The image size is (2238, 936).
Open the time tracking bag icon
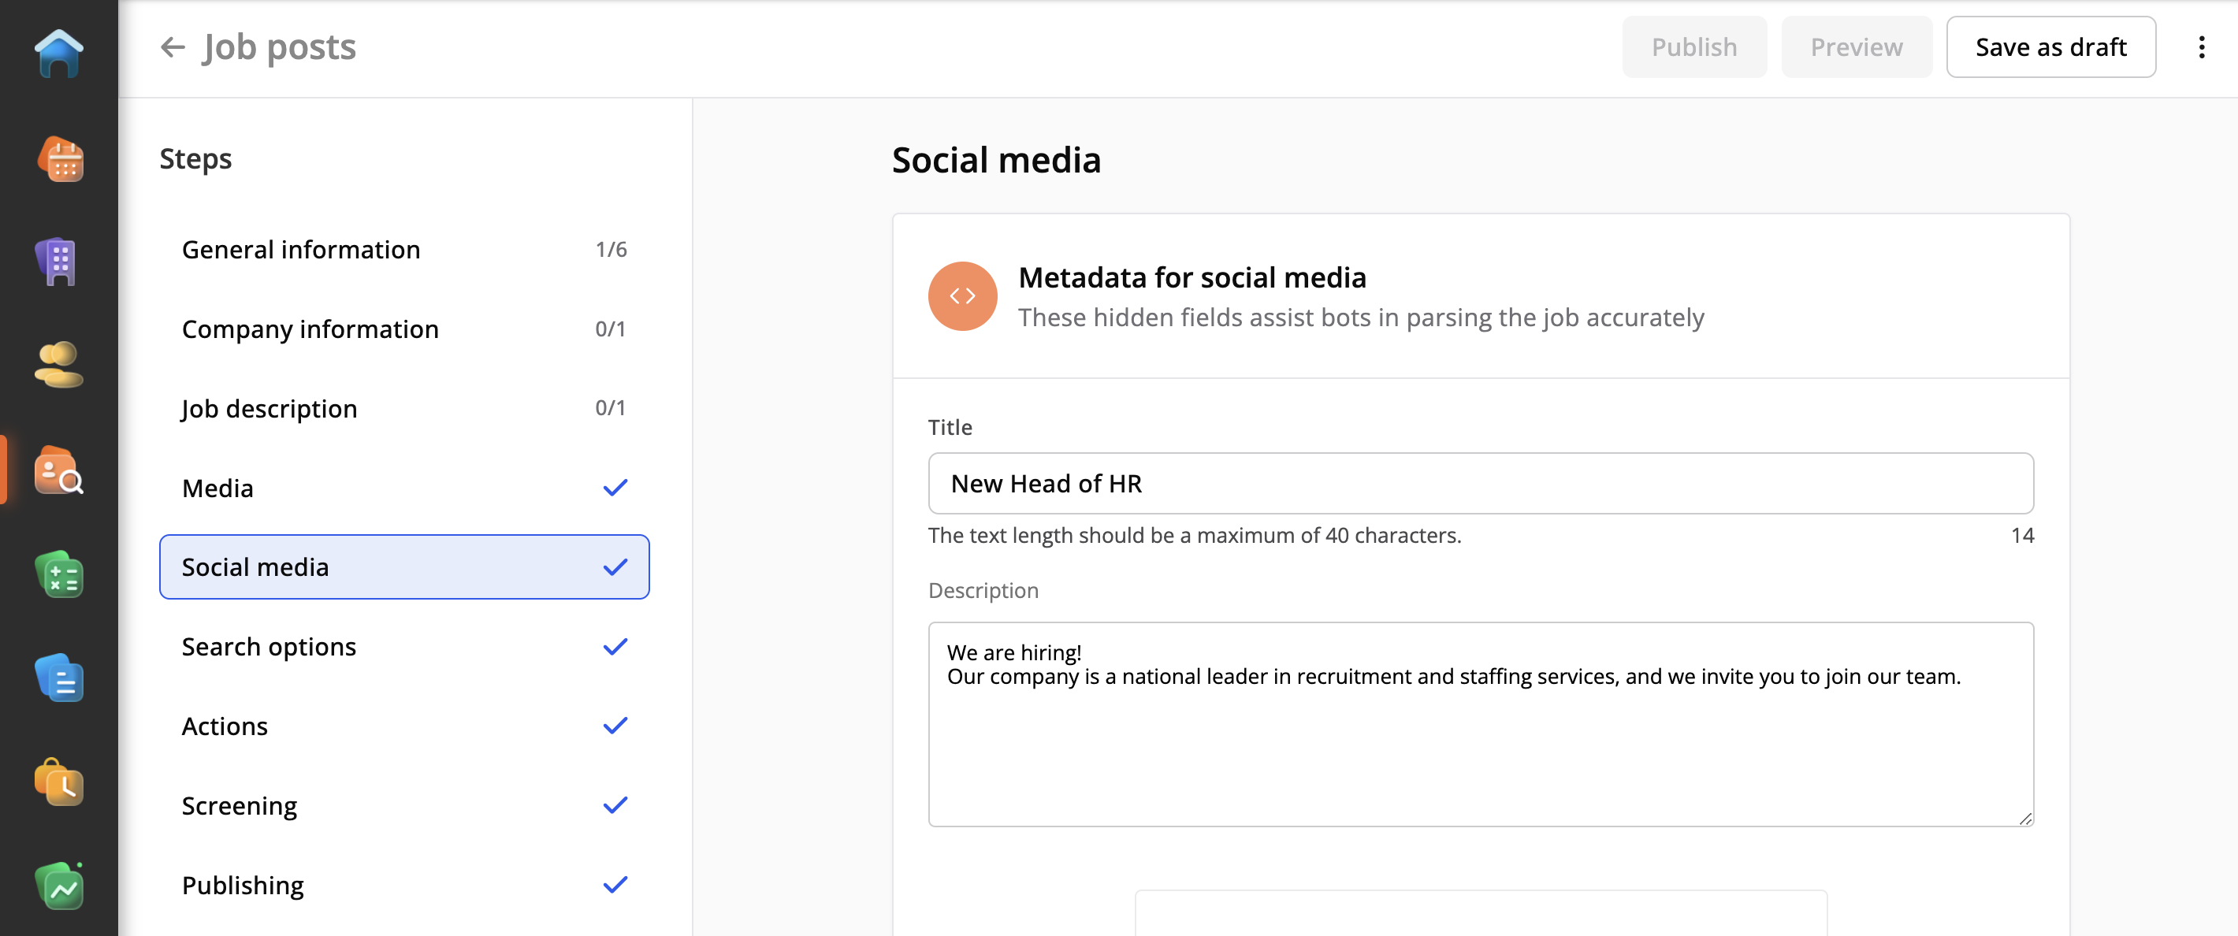coord(59,782)
